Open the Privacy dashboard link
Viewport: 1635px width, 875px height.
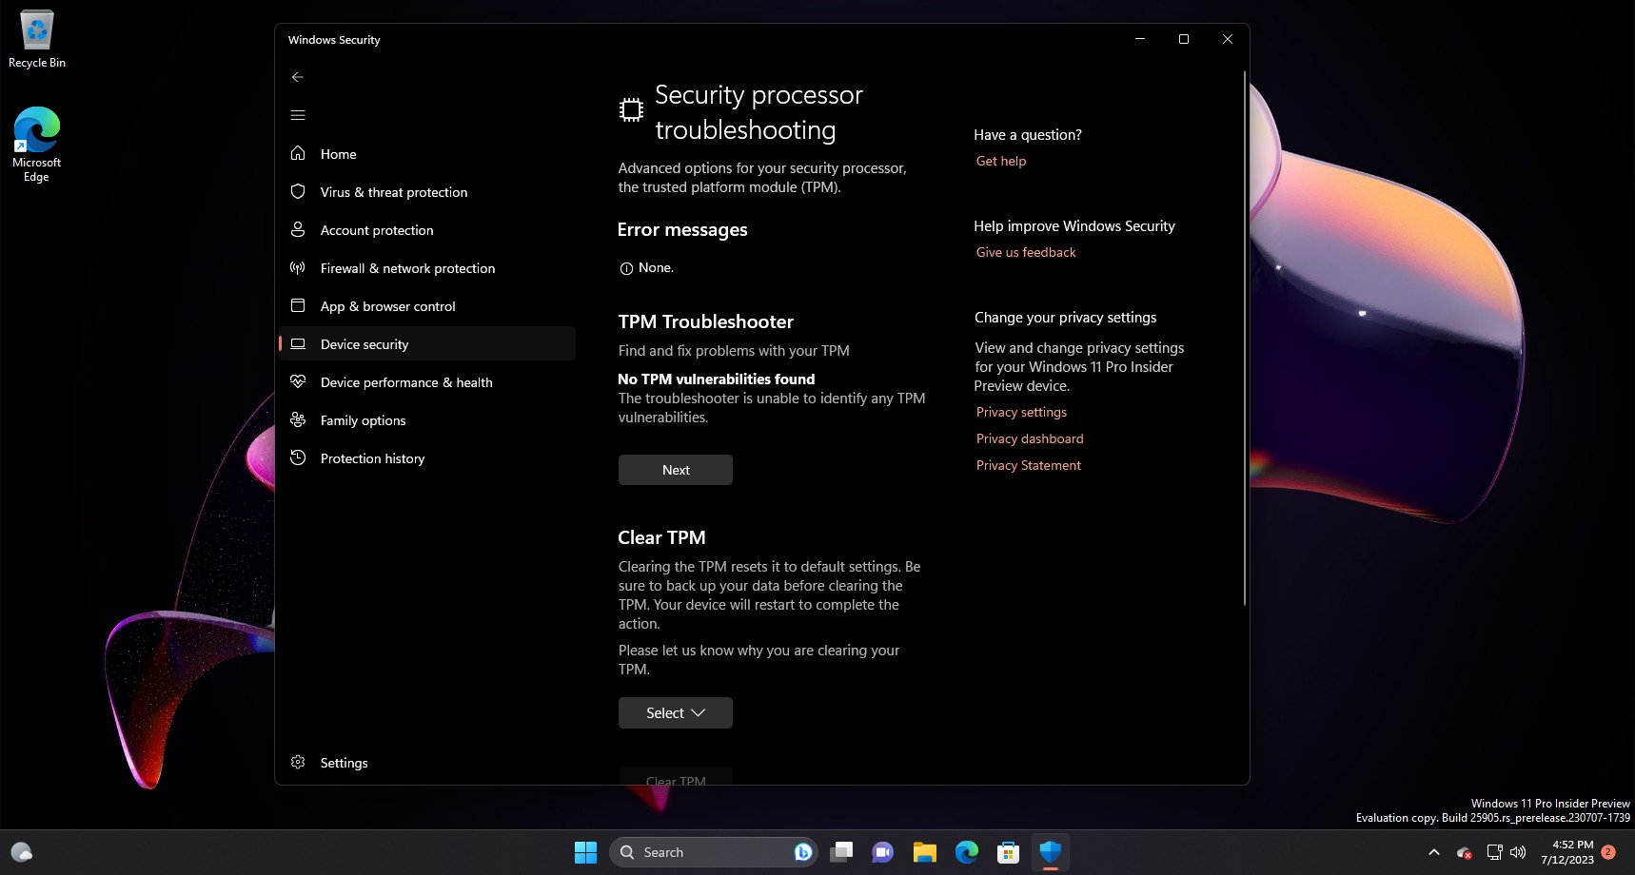(x=1030, y=438)
